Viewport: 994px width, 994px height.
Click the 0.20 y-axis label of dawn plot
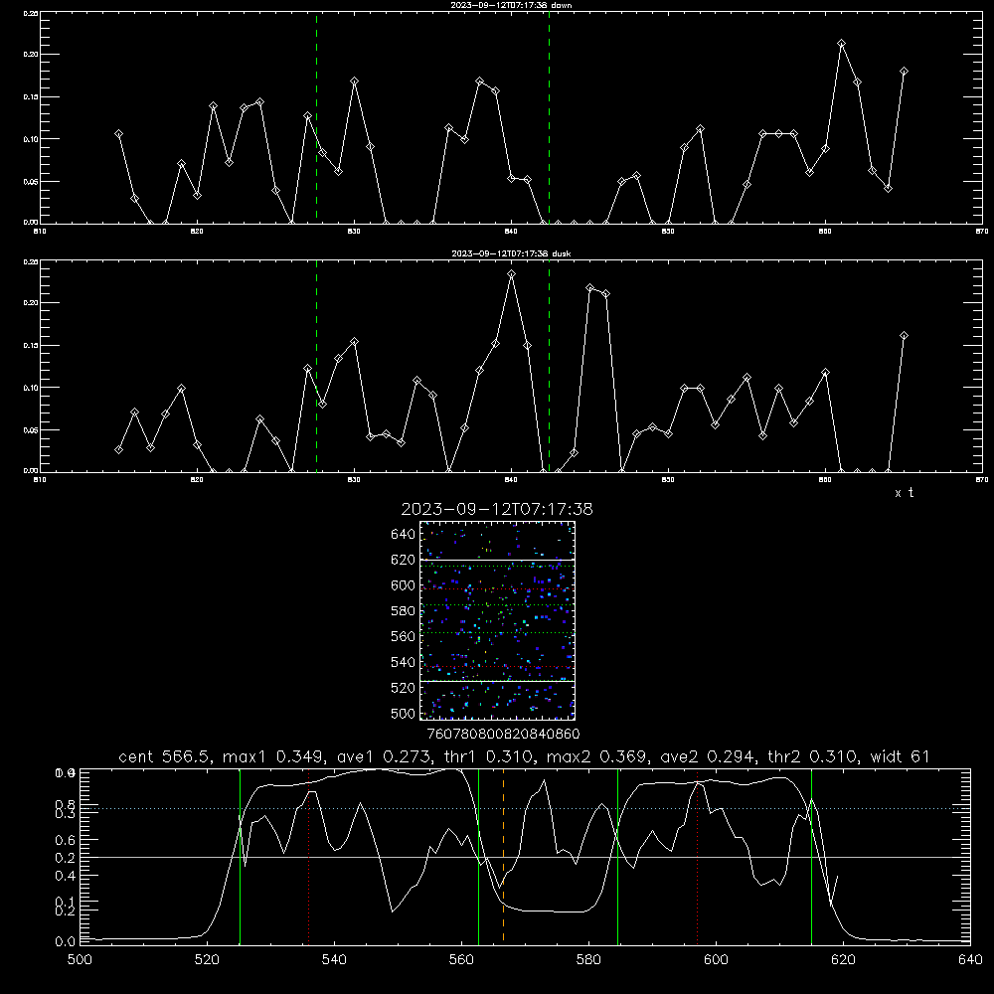(x=31, y=55)
